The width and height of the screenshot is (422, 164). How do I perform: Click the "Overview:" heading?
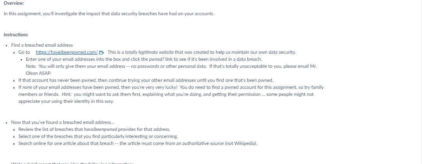click(14, 3)
